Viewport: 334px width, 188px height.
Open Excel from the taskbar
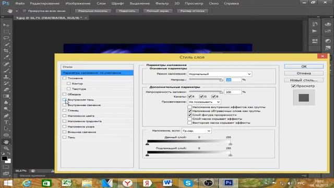coord(66,183)
